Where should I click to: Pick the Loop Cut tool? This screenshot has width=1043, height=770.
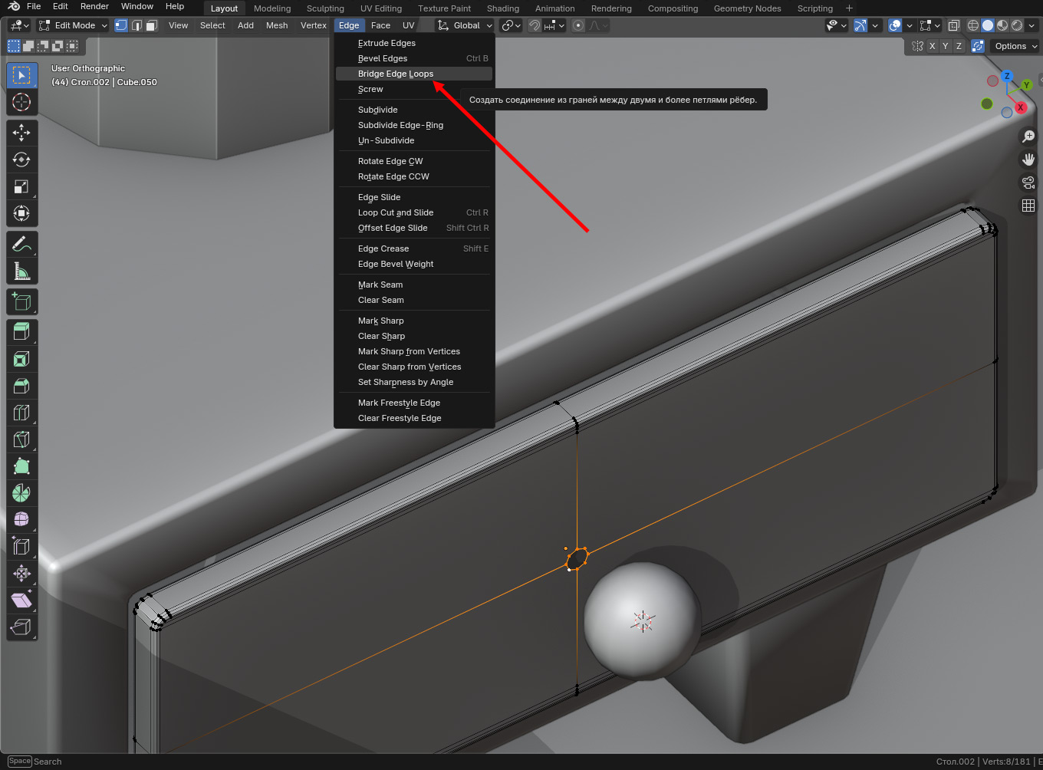21,413
